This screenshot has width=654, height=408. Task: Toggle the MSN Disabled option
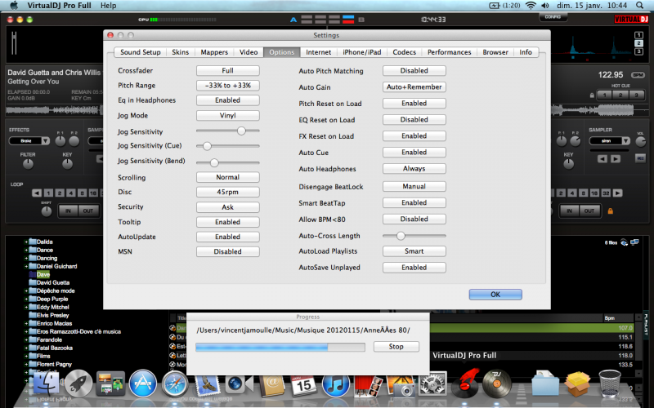coord(227,252)
